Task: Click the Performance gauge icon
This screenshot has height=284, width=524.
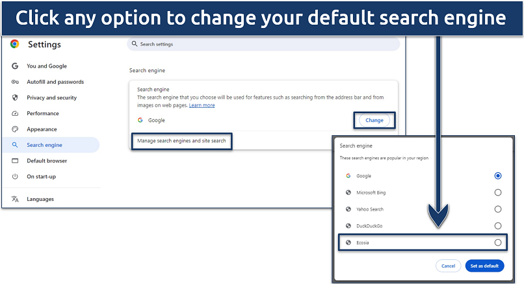Action: coord(15,113)
